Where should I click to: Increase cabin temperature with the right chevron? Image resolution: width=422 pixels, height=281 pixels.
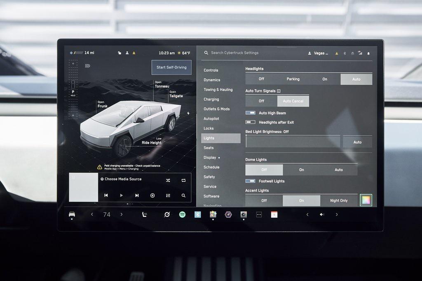[x=122, y=214]
